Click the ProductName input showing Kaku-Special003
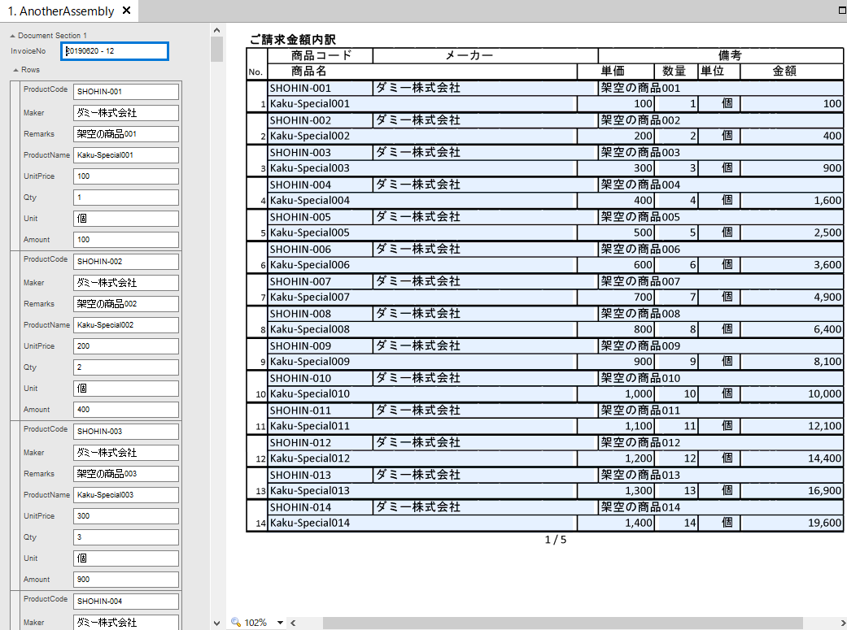The height and width of the screenshot is (630, 847). pyautogui.click(x=126, y=495)
